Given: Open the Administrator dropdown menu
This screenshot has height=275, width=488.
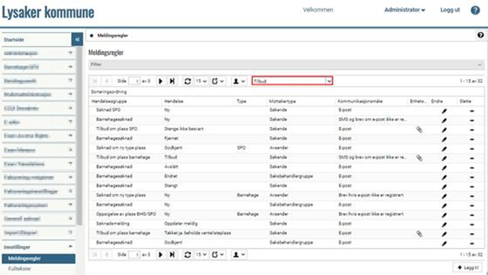Looking at the screenshot, I should 404,11.
